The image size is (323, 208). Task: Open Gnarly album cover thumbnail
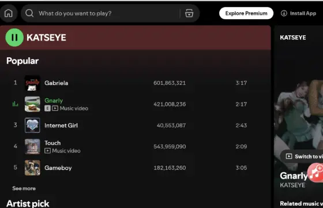(32, 104)
